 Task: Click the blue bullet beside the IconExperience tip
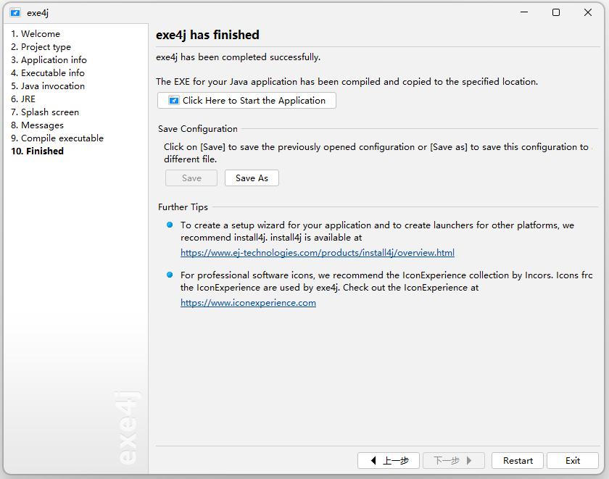[x=170, y=275]
